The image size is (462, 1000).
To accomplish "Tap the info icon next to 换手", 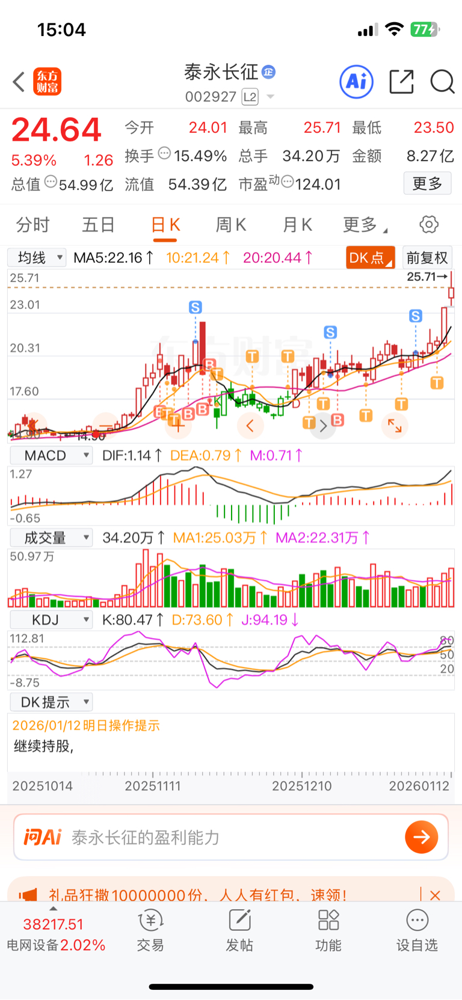I will [164, 154].
